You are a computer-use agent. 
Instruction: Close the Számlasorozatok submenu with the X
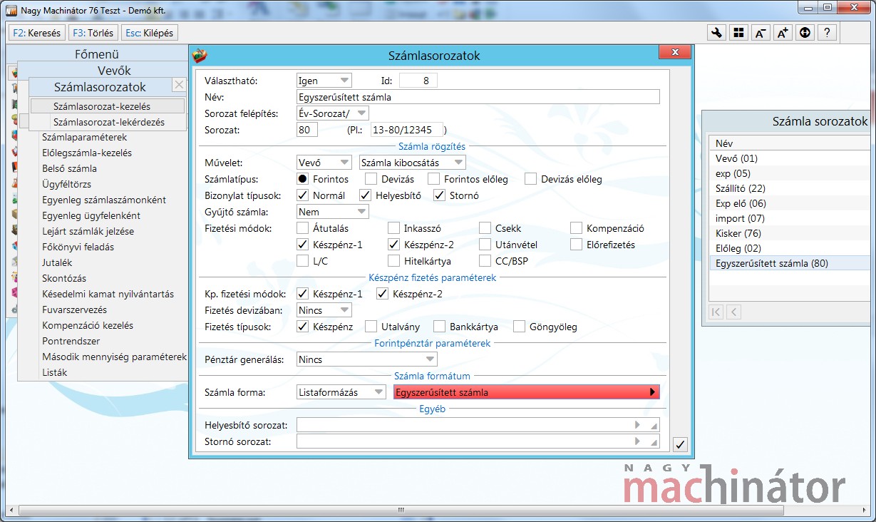pos(179,85)
